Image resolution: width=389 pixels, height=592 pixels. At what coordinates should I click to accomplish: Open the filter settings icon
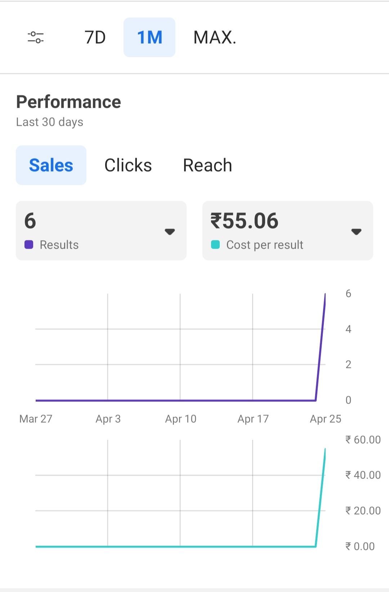[x=36, y=37]
